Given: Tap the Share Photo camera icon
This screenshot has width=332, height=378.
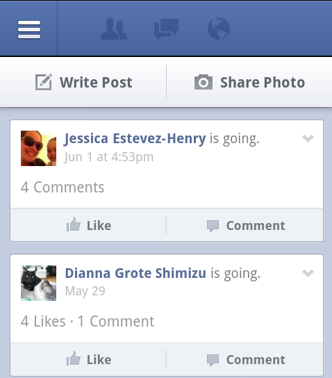Looking at the screenshot, I should point(204,82).
